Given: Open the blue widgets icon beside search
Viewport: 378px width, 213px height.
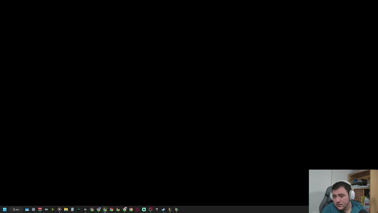Looking at the screenshot, I should 27,209.
